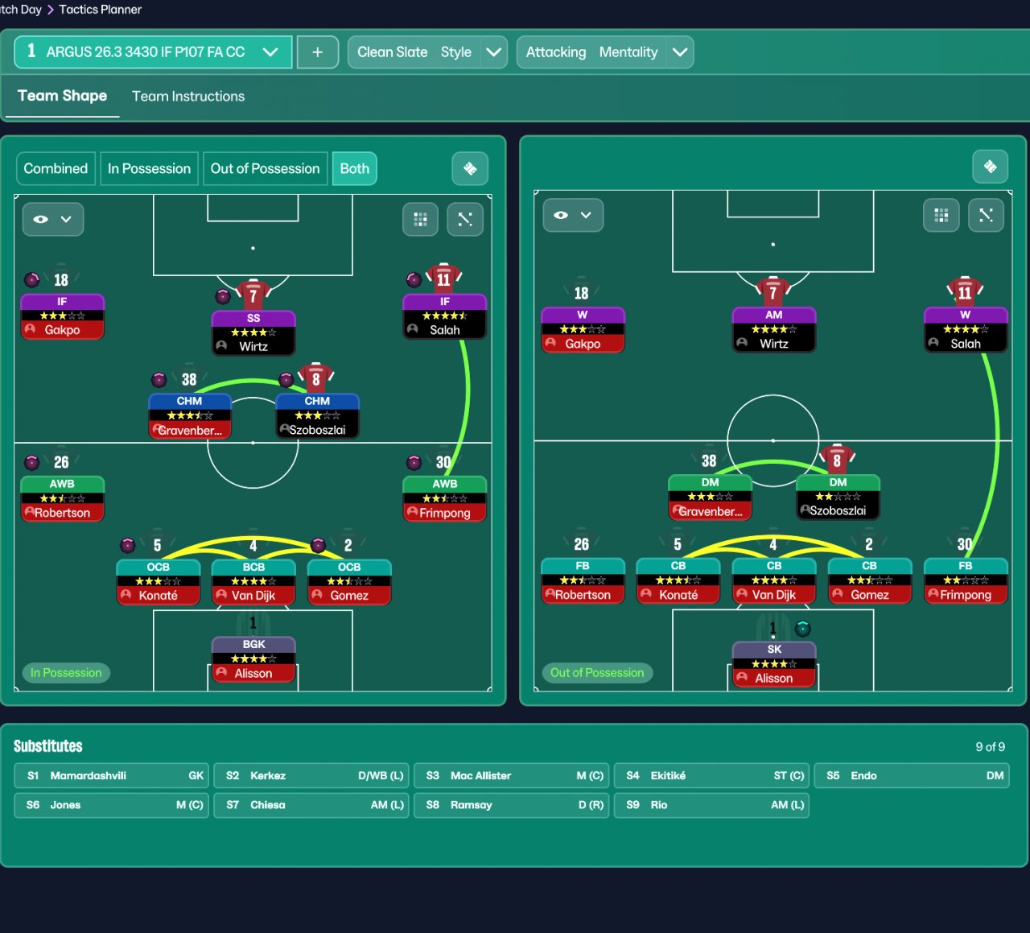Select substitute S4 Ekitiké
The width and height of the screenshot is (1030, 933).
tap(711, 776)
